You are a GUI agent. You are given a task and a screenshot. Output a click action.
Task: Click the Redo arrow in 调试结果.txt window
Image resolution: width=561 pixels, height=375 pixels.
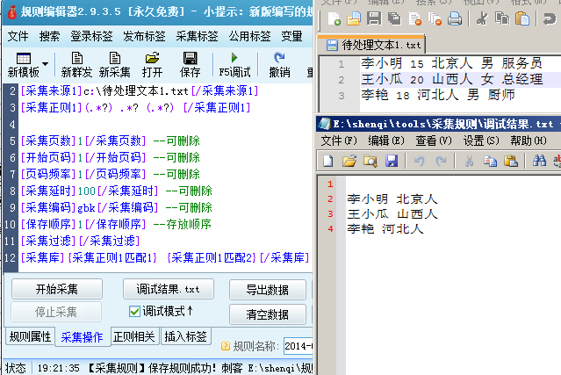(441, 161)
